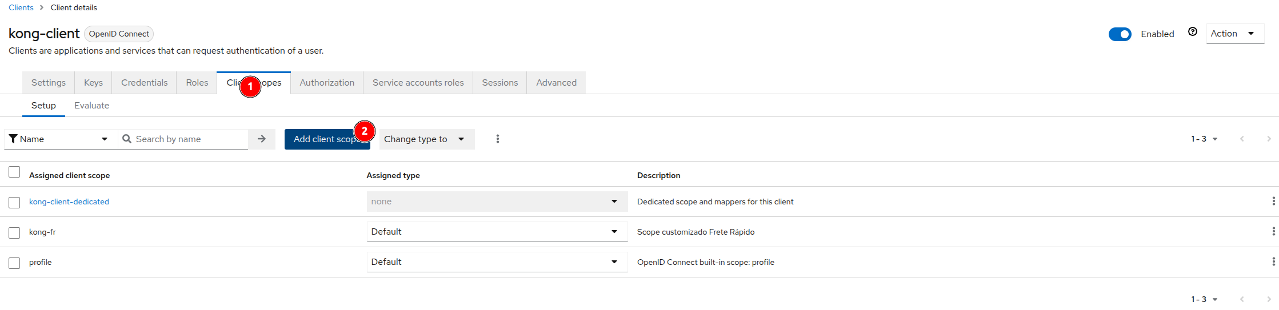Open the Action dropdown menu
This screenshot has height=310, width=1279.
pos(1234,34)
